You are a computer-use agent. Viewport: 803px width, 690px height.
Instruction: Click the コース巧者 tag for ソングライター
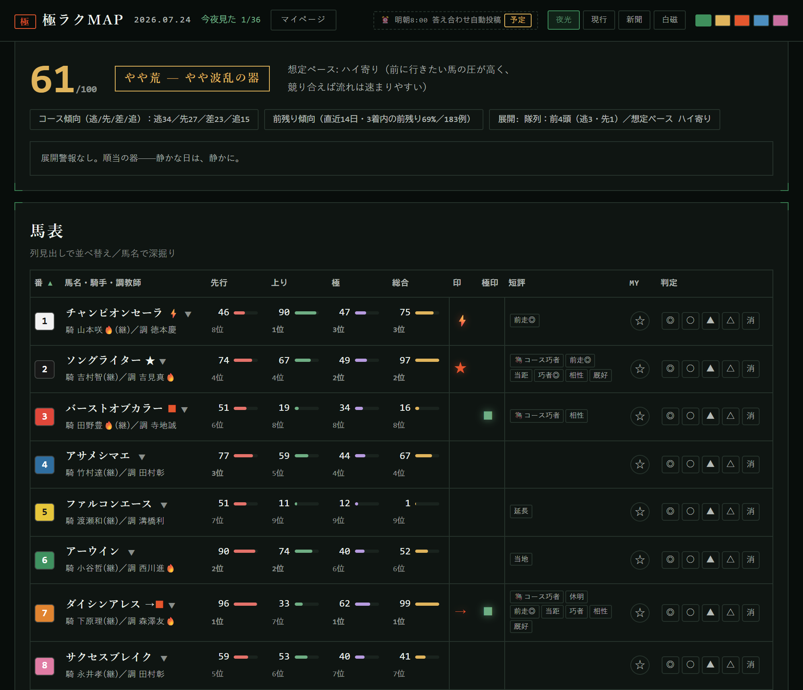(537, 360)
